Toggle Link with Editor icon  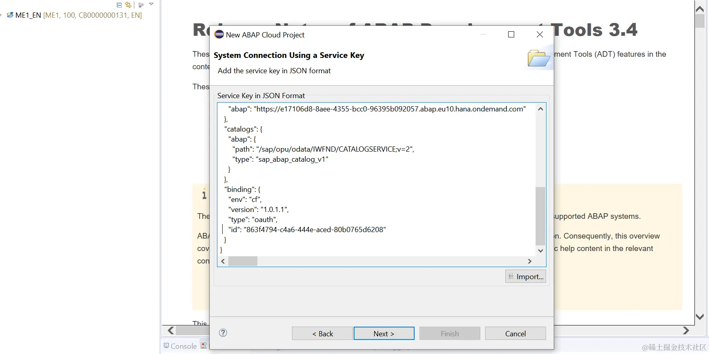pyautogui.click(x=128, y=5)
